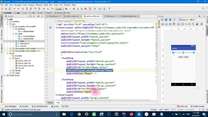The height and width of the screenshot is (117, 208).
Task: Expand the values folder node
Action: click(x=10, y=73)
